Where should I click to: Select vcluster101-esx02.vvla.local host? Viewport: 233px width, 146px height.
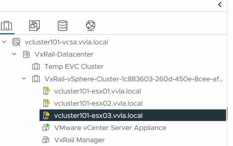pyautogui.click(x=98, y=103)
